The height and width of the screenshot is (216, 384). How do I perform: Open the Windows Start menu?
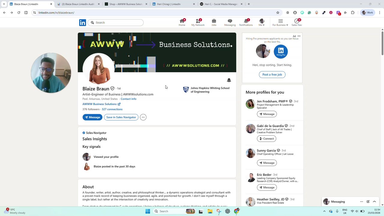(x=148, y=211)
